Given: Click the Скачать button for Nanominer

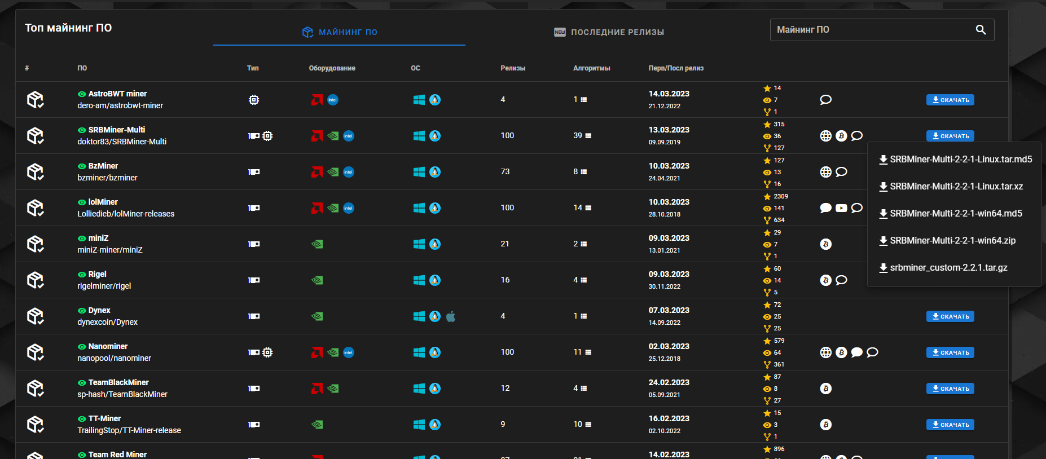Looking at the screenshot, I should [x=950, y=352].
